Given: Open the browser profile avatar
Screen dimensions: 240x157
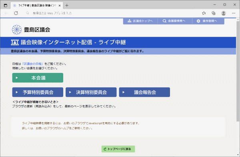Looking at the screenshot, I should pyautogui.click(x=224, y=13).
